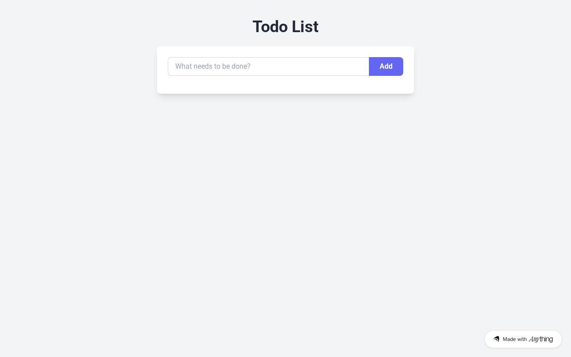Click the 'Anything' wordmark in the badge
Viewport: 571px width, 357px height.
point(541,339)
